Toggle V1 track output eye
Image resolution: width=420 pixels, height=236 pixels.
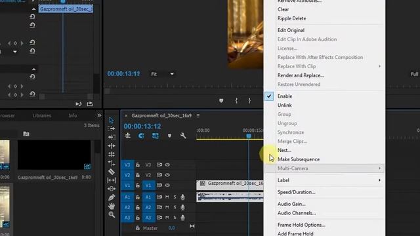(x=167, y=185)
